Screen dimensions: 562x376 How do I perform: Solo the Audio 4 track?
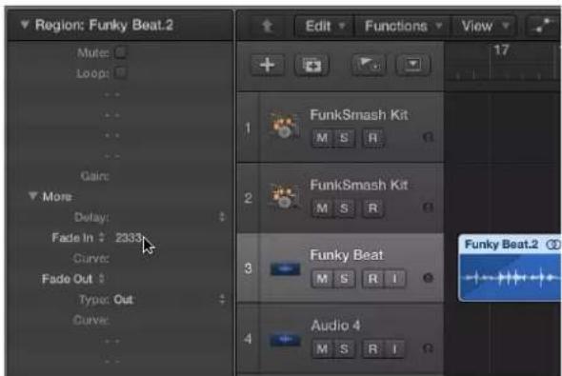[344, 348]
